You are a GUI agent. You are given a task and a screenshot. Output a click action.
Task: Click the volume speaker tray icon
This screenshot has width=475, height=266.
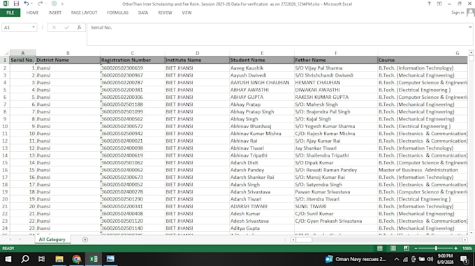tap(430, 259)
